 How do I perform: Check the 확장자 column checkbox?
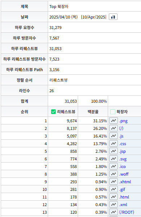112,112
